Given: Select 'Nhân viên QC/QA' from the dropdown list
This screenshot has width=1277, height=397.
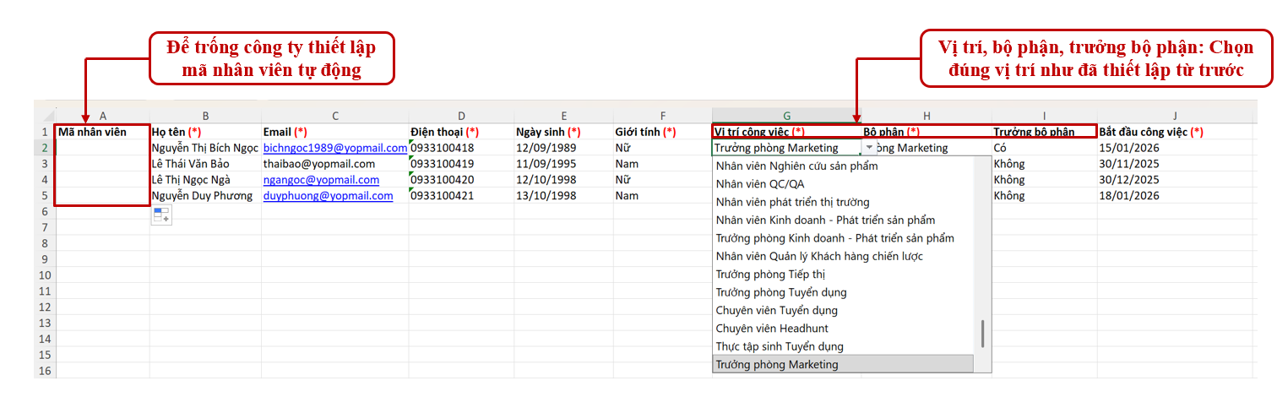Looking at the screenshot, I should 759,184.
